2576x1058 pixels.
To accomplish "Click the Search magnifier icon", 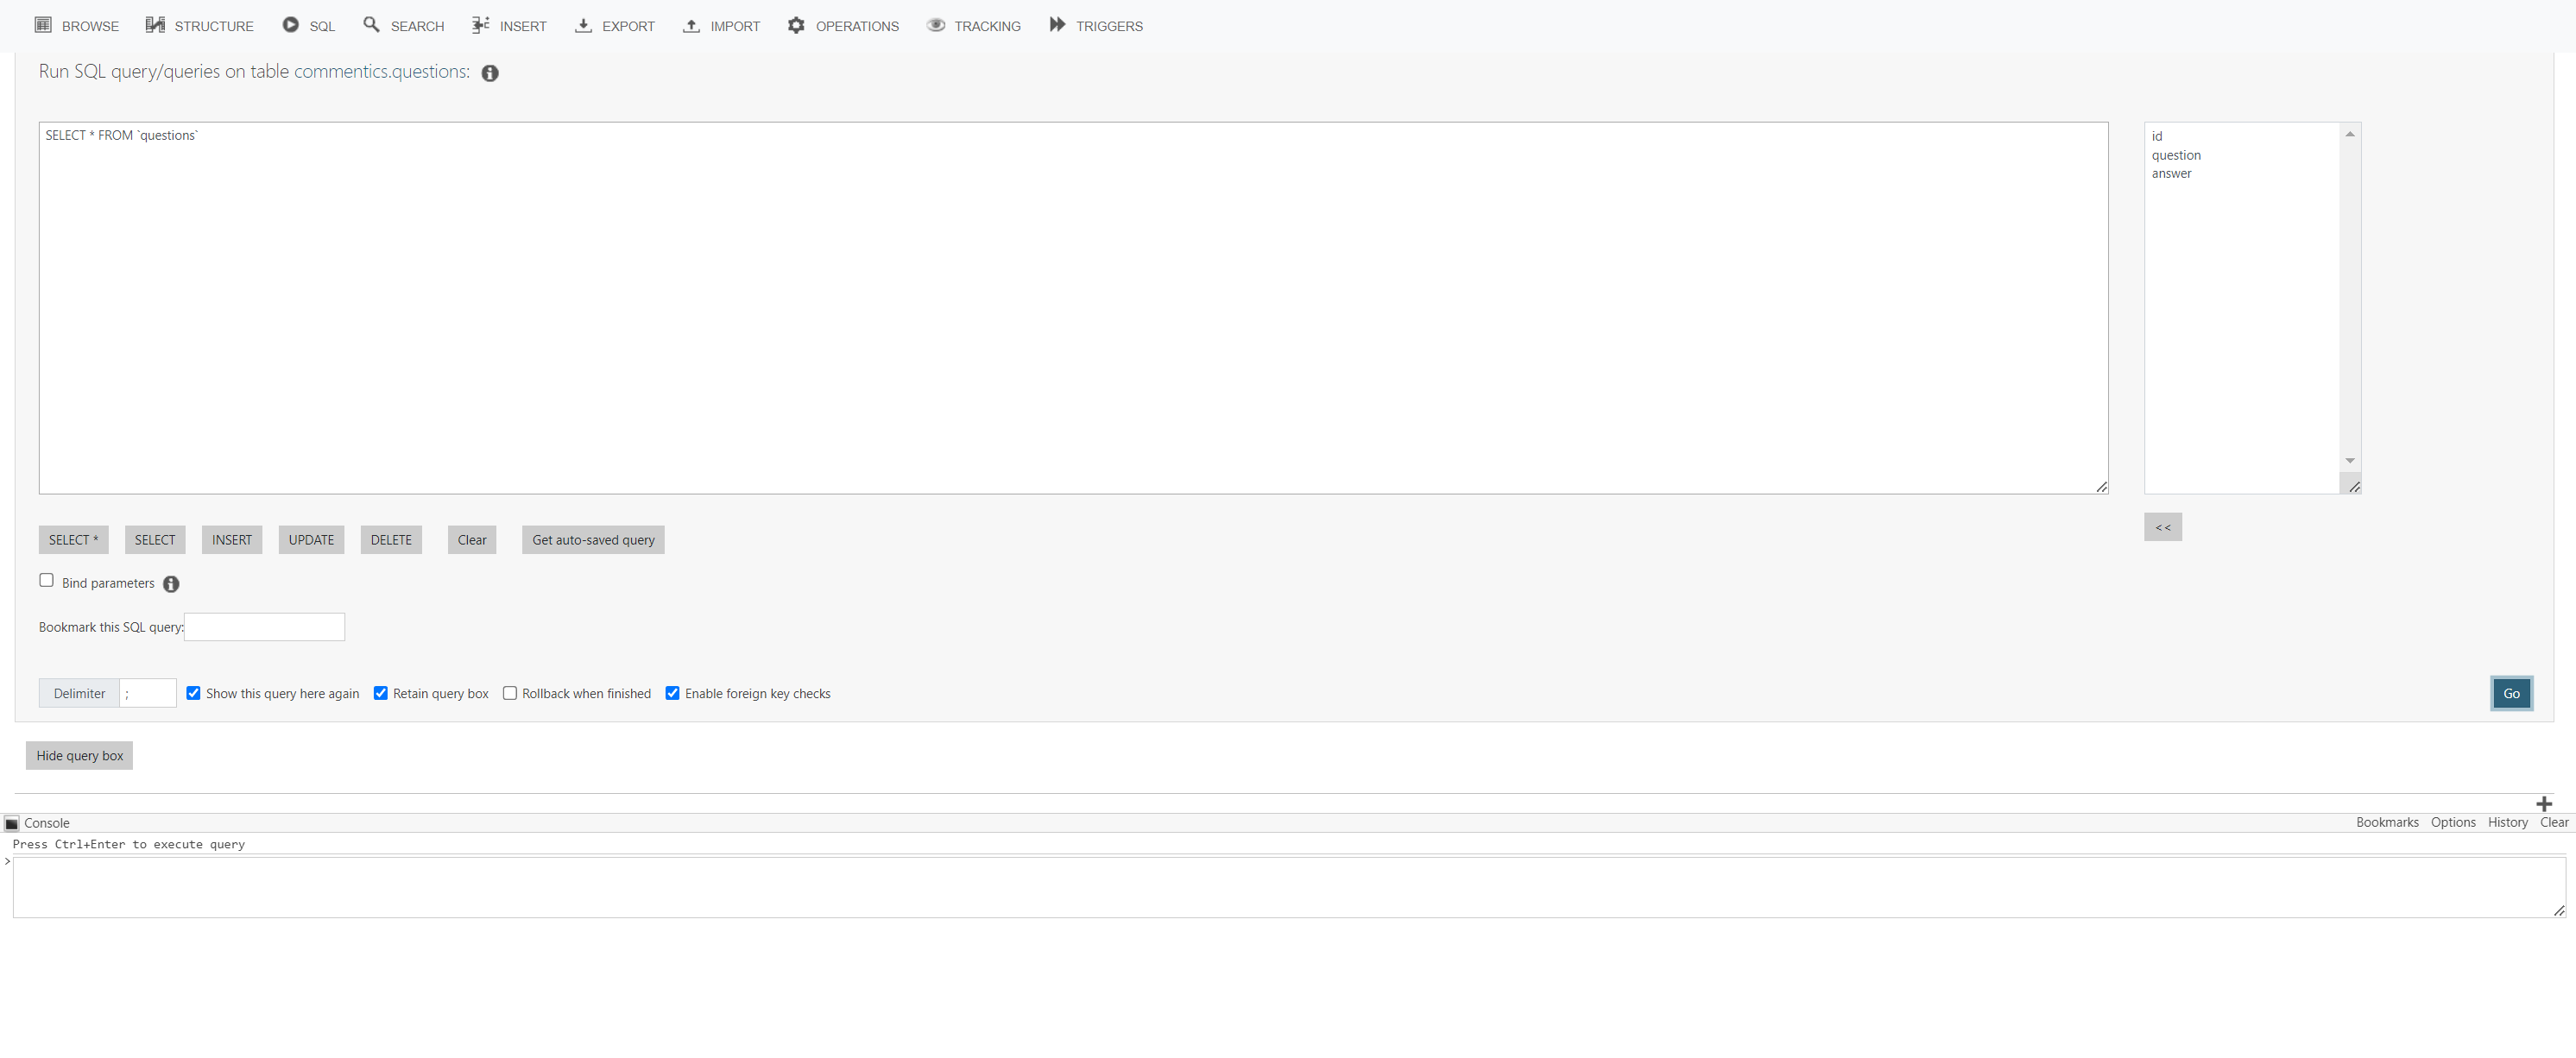I will (371, 24).
